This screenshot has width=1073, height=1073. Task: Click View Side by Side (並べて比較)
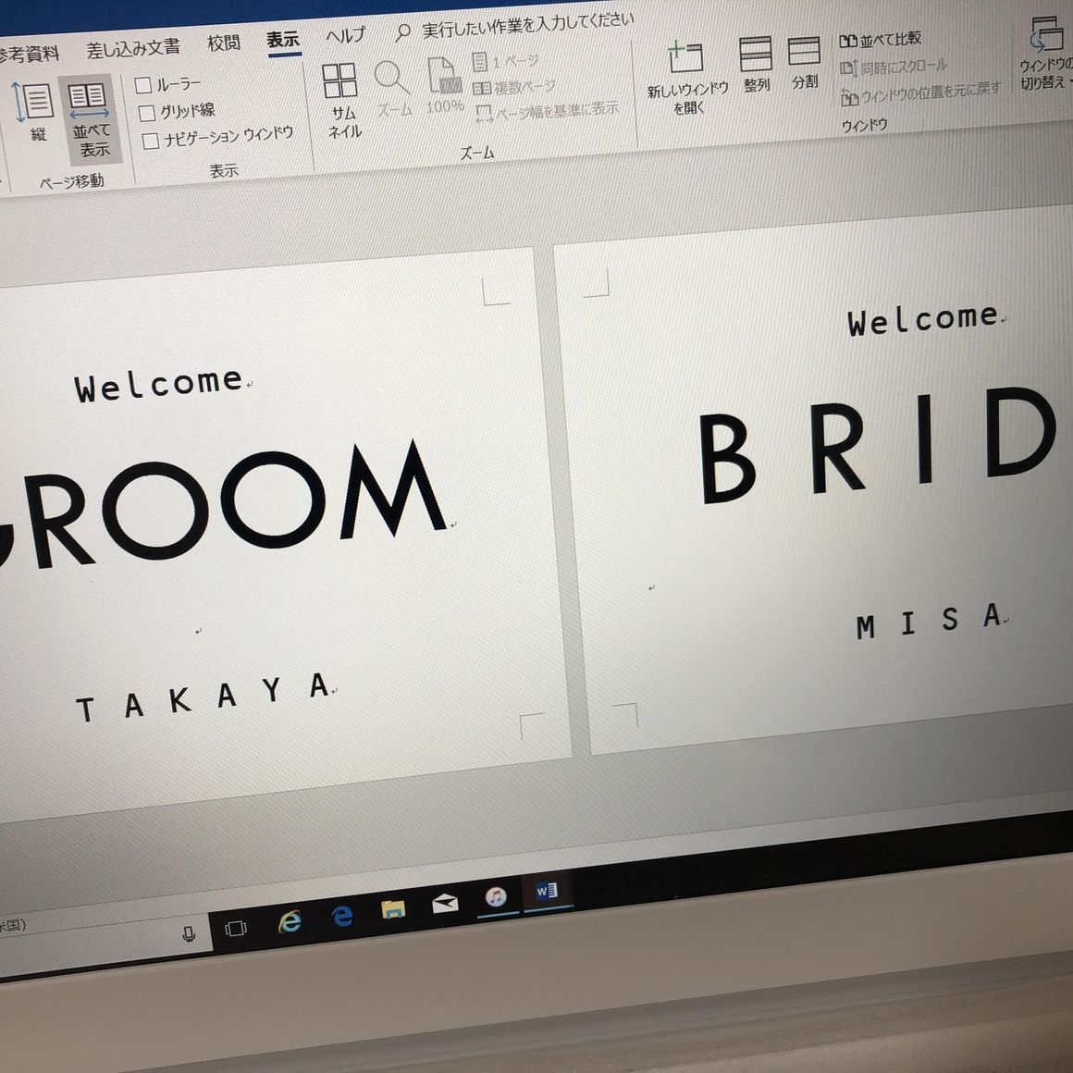[x=880, y=40]
